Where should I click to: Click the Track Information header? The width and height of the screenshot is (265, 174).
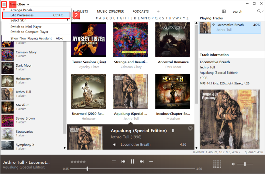214,55
